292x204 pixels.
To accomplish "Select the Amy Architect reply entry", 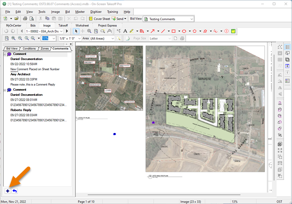I will pos(20,74).
